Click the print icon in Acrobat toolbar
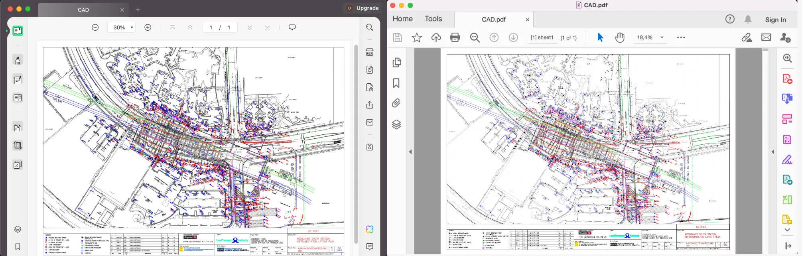The width and height of the screenshot is (802, 256). click(455, 37)
